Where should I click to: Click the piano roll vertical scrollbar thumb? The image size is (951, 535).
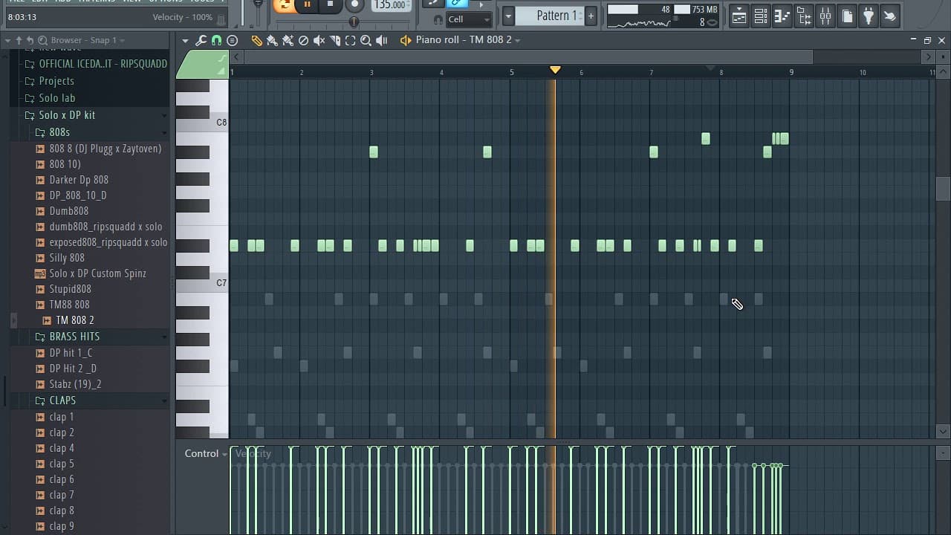click(943, 189)
